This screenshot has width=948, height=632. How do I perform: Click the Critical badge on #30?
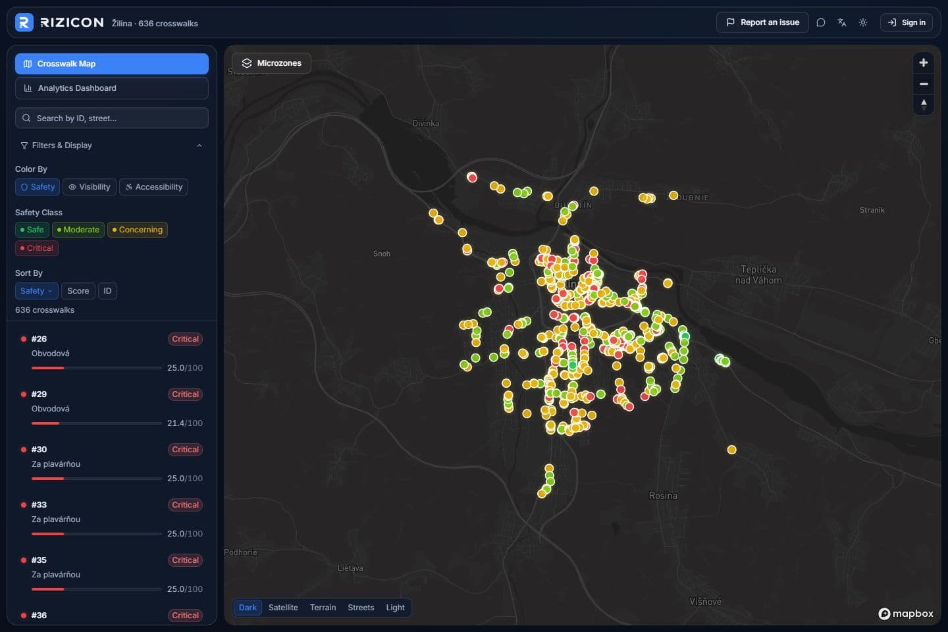pyautogui.click(x=185, y=450)
